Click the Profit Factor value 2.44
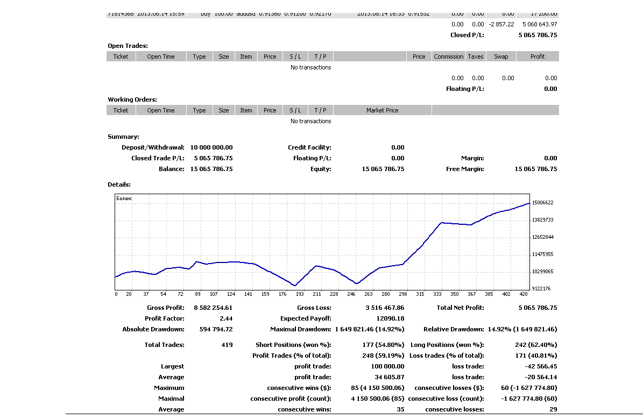643x419 pixels. (x=226, y=318)
